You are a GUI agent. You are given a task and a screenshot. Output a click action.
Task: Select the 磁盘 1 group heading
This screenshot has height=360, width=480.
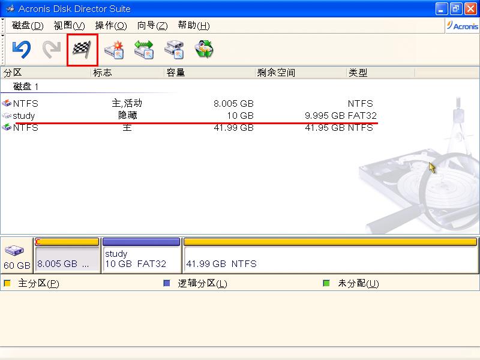(26, 86)
